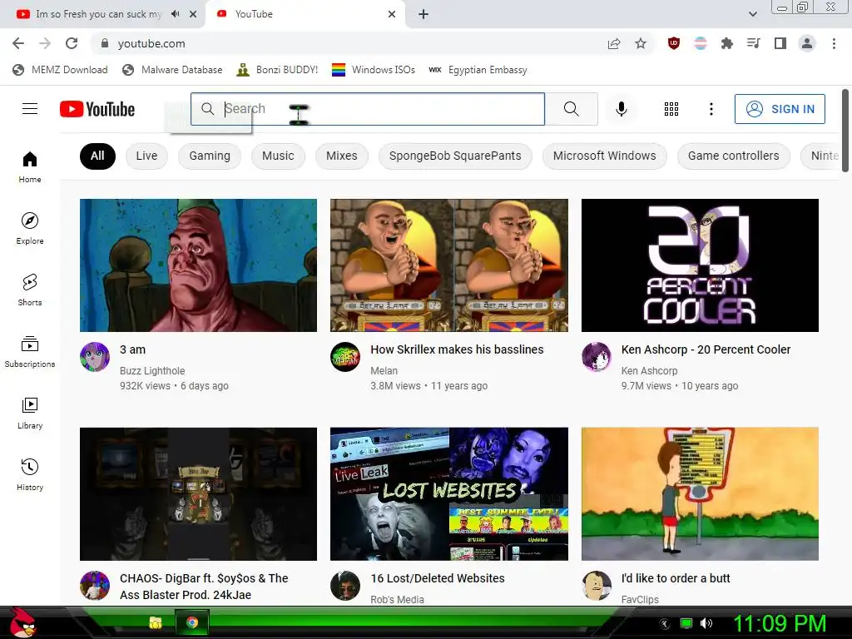The image size is (852, 639).
Task: Select the Live filter chip
Action: 146,156
